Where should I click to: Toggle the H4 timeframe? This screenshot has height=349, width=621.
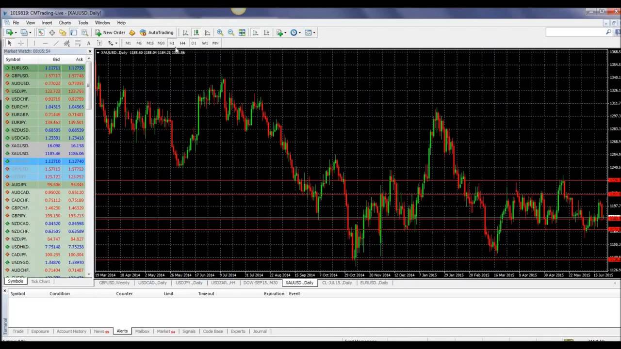(x=182, y=43)
